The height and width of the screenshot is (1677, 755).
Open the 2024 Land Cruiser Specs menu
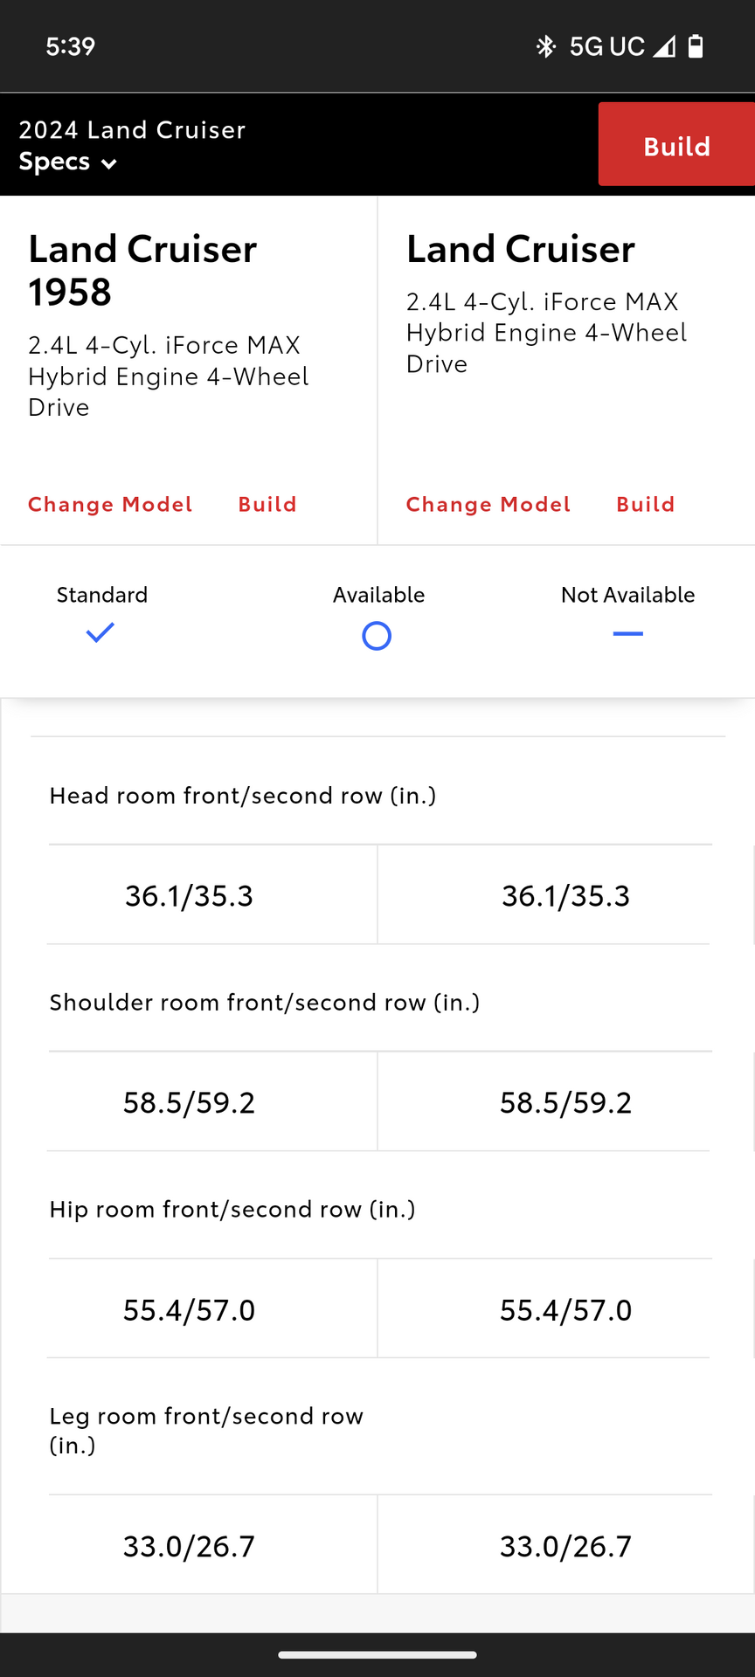pyautogui.click(x=131, y=145)
